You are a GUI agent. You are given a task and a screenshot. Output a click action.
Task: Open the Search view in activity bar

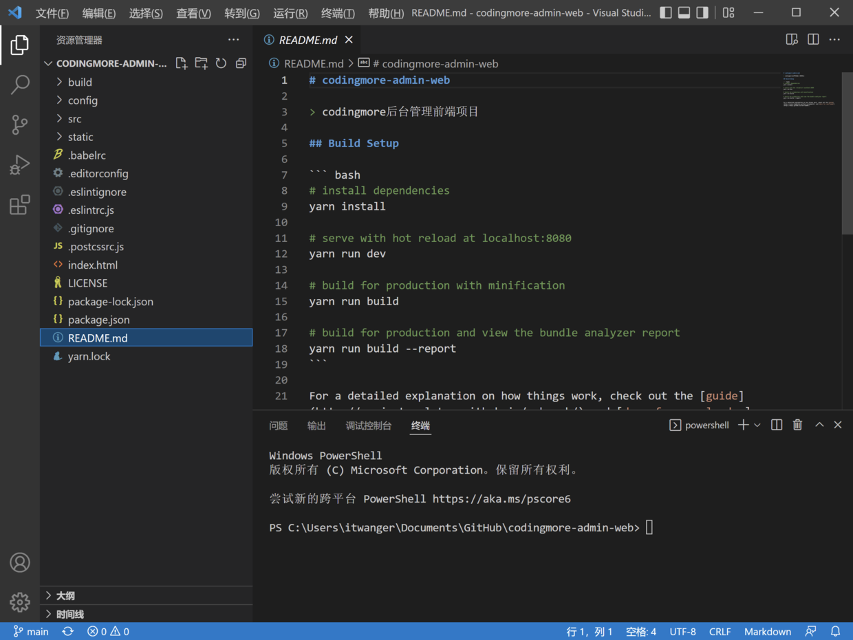[20, 85]
